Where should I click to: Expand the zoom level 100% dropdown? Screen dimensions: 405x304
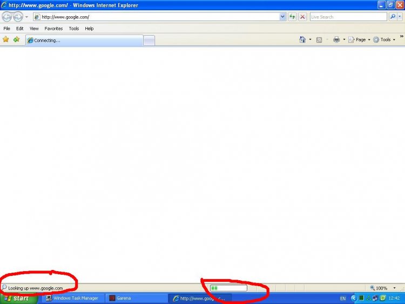coord(394,288)
